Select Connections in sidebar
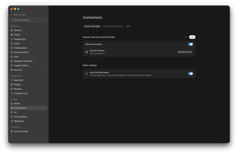 click(x=28, y=108)
